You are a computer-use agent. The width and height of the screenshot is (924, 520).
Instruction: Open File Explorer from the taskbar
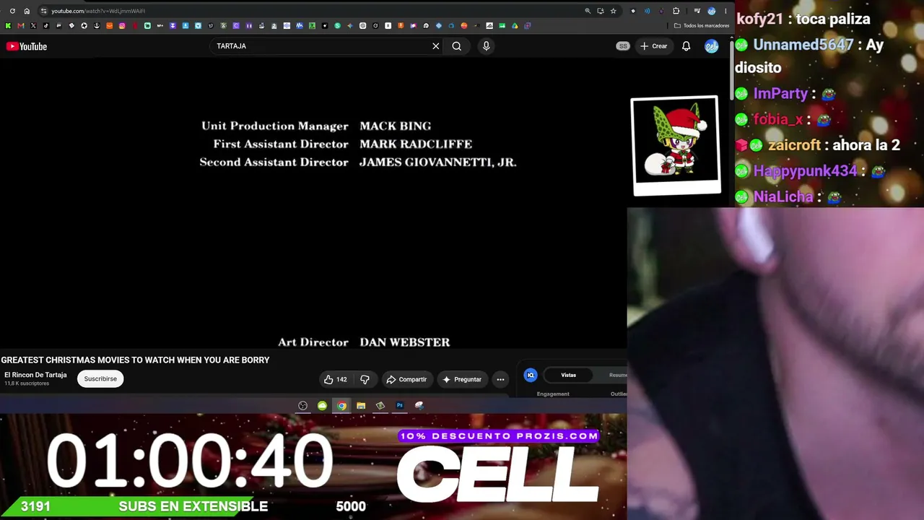(x=361, y=406)
